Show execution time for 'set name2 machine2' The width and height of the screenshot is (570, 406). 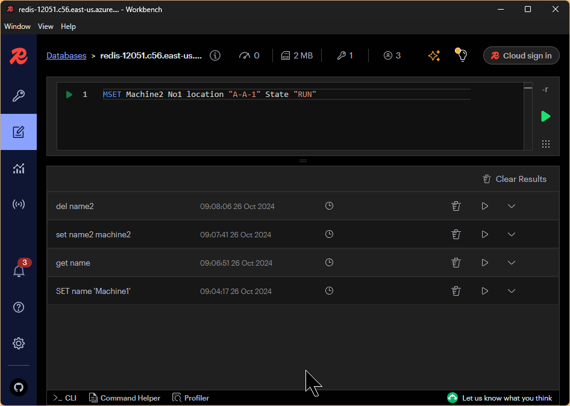pos(329,234)
